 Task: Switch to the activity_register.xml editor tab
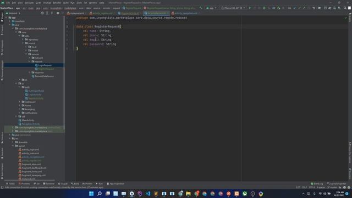102,13
